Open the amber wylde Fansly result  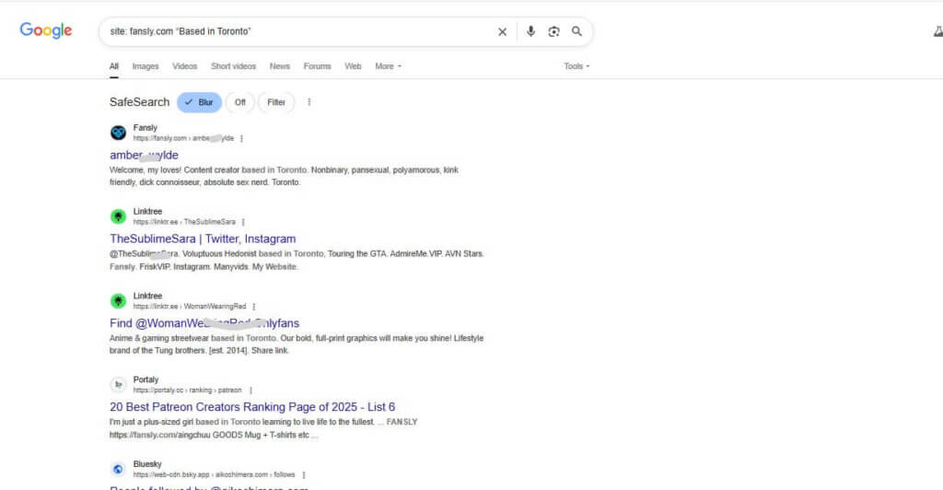coord(144,155)
